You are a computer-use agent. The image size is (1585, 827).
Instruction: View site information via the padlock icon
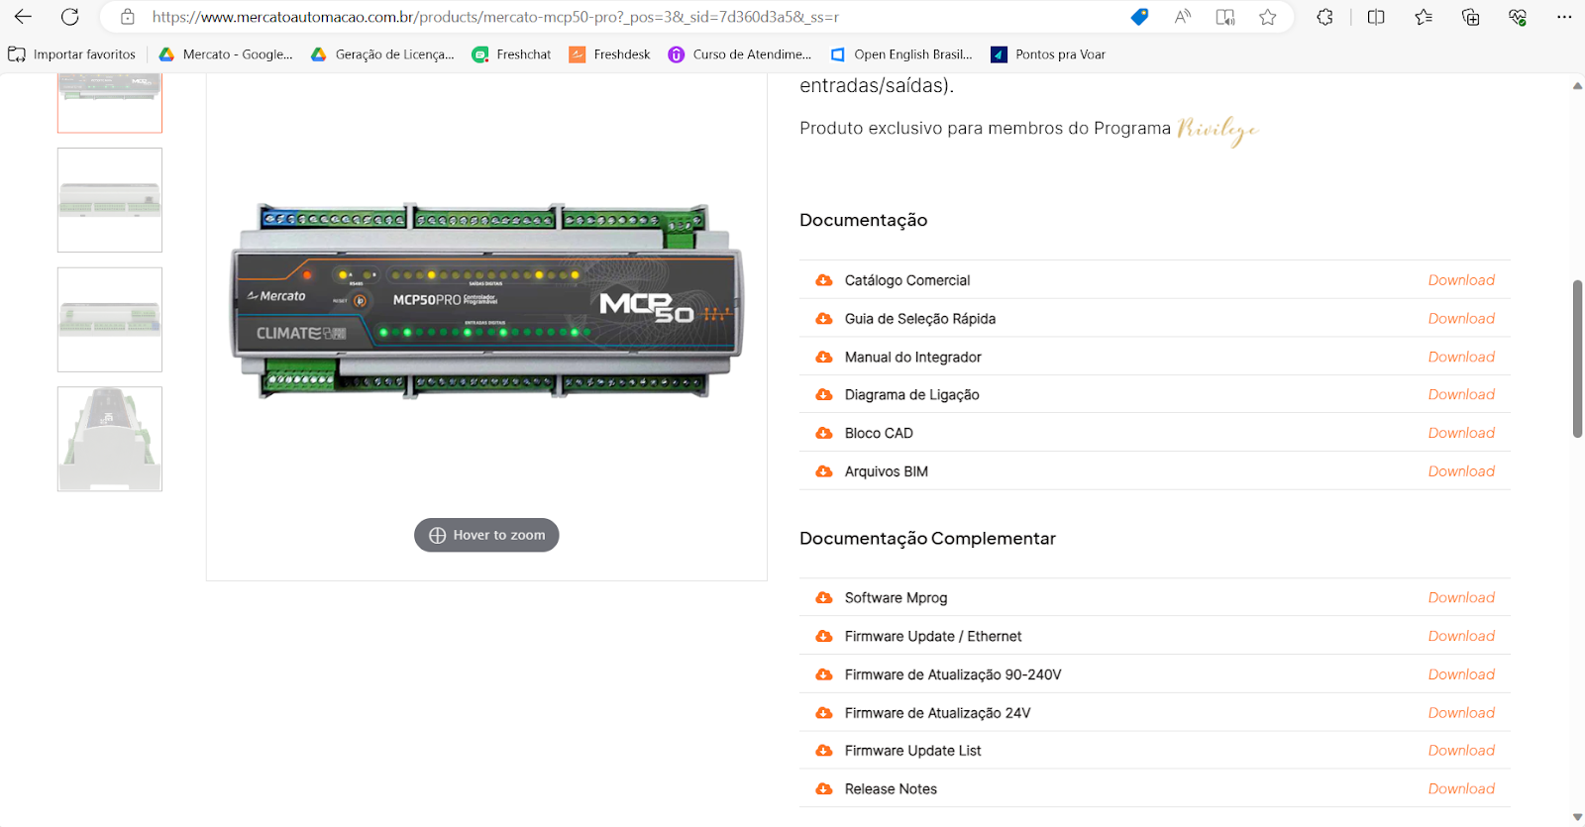tap(128, 17)
